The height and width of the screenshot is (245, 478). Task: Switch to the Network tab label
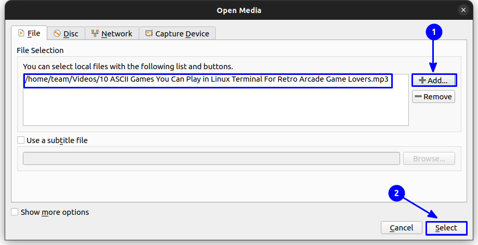[x=117, y=34]
